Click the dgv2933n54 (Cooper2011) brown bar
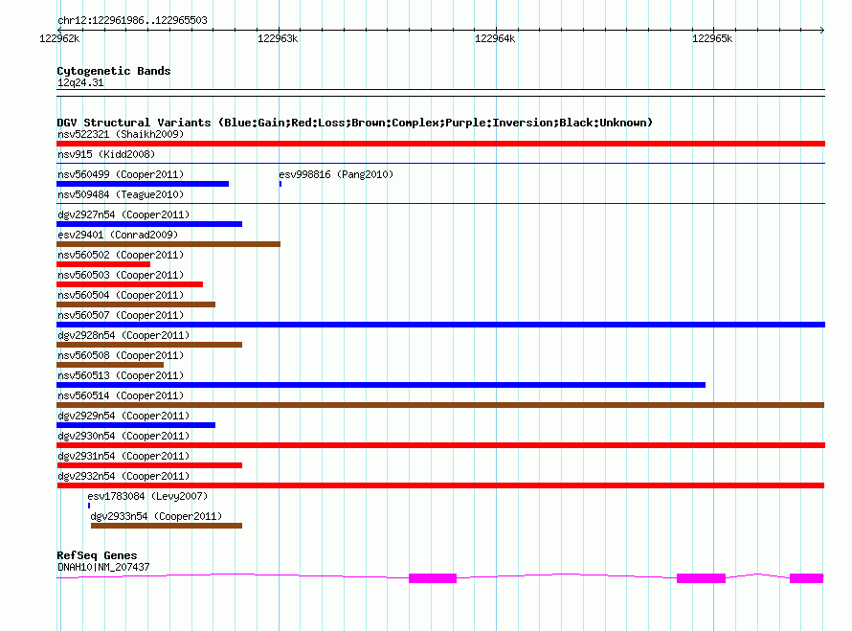This screenshot has height=631, width=852. tap(167, 526)
